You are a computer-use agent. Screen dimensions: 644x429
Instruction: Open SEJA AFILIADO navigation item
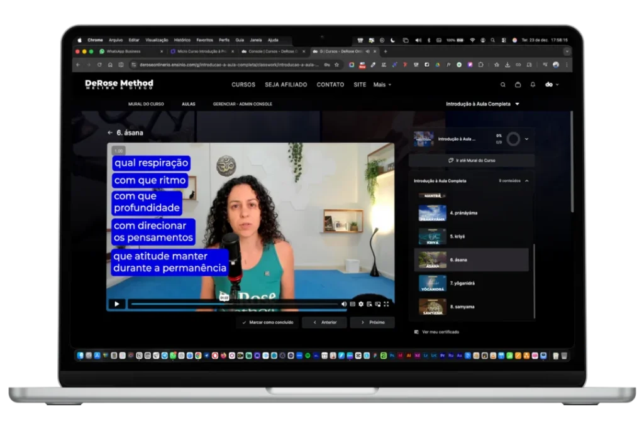286,85
